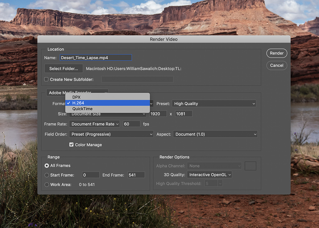Click the height field showing 1081
319x228 pixels.
click(183, 114)
